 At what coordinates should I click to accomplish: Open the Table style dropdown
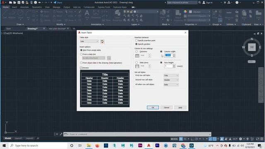89,41
